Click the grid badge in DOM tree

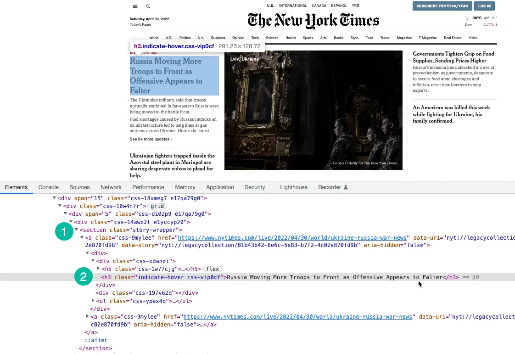tap(157, 206)
